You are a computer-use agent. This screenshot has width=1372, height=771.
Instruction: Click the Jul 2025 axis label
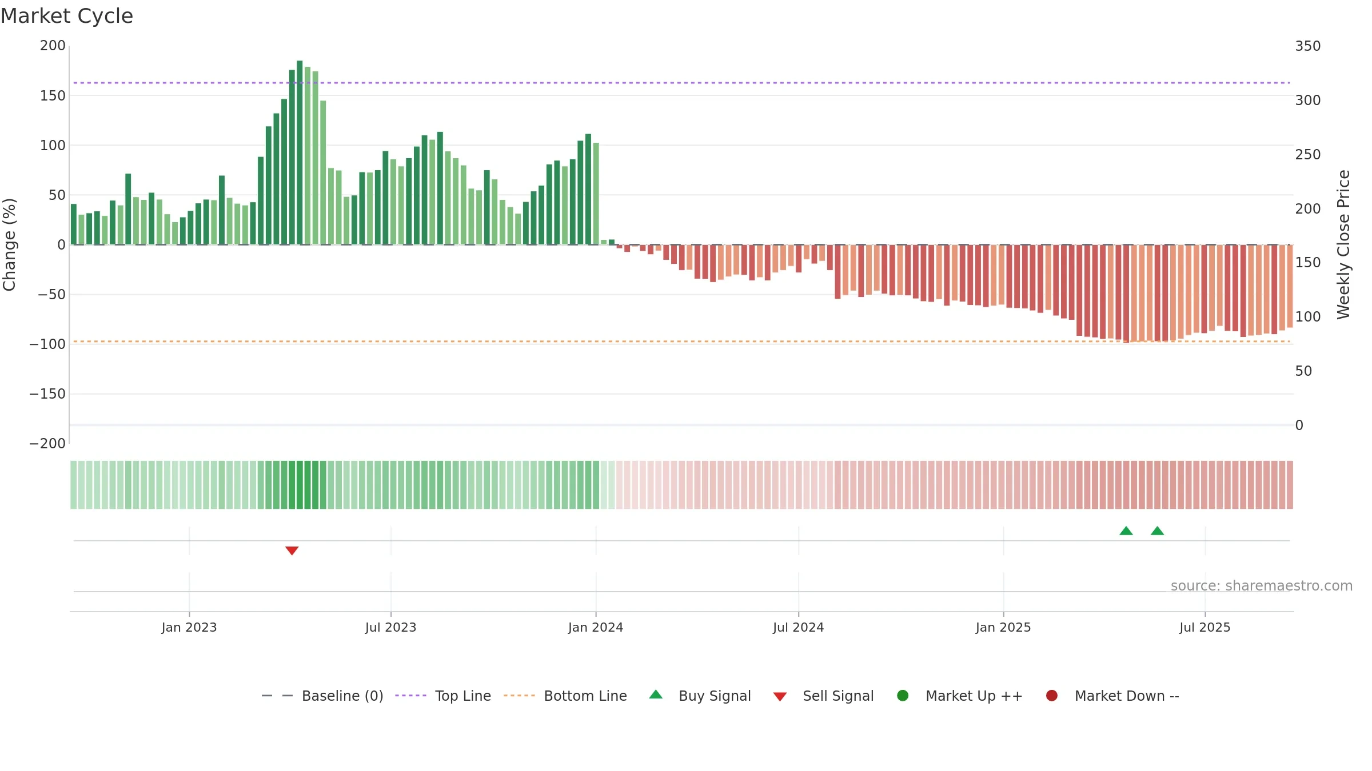point(1205,627)
